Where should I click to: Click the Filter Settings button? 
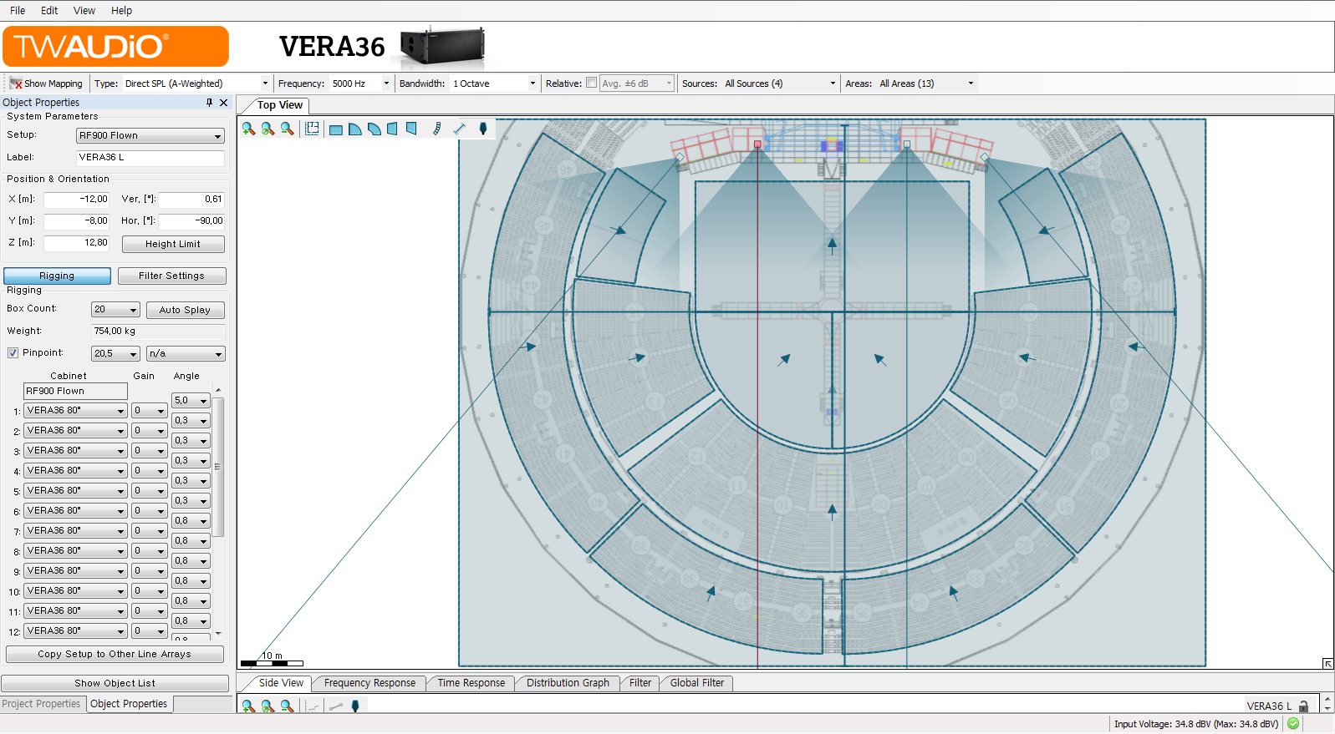pyautogui.click(x=171, y=276)
